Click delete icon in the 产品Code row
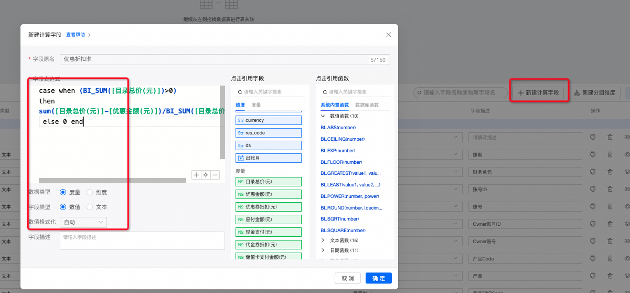Image resolution: width=630 pixels, height=293 pixels. coord(610,258)
